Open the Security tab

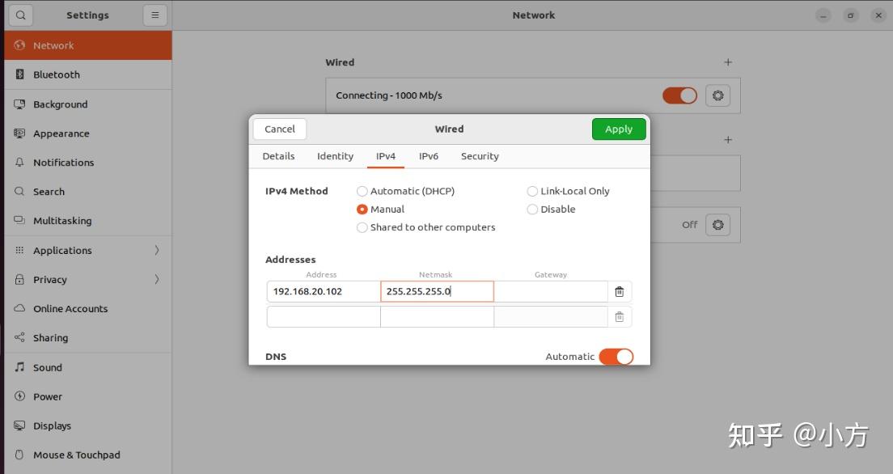(x=479, y=155)
